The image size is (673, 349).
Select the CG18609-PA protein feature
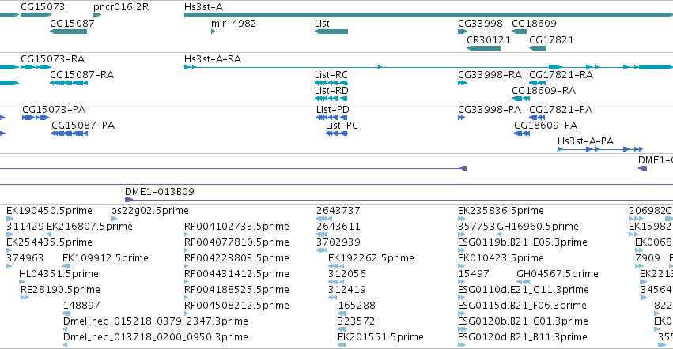pos(522,133)
